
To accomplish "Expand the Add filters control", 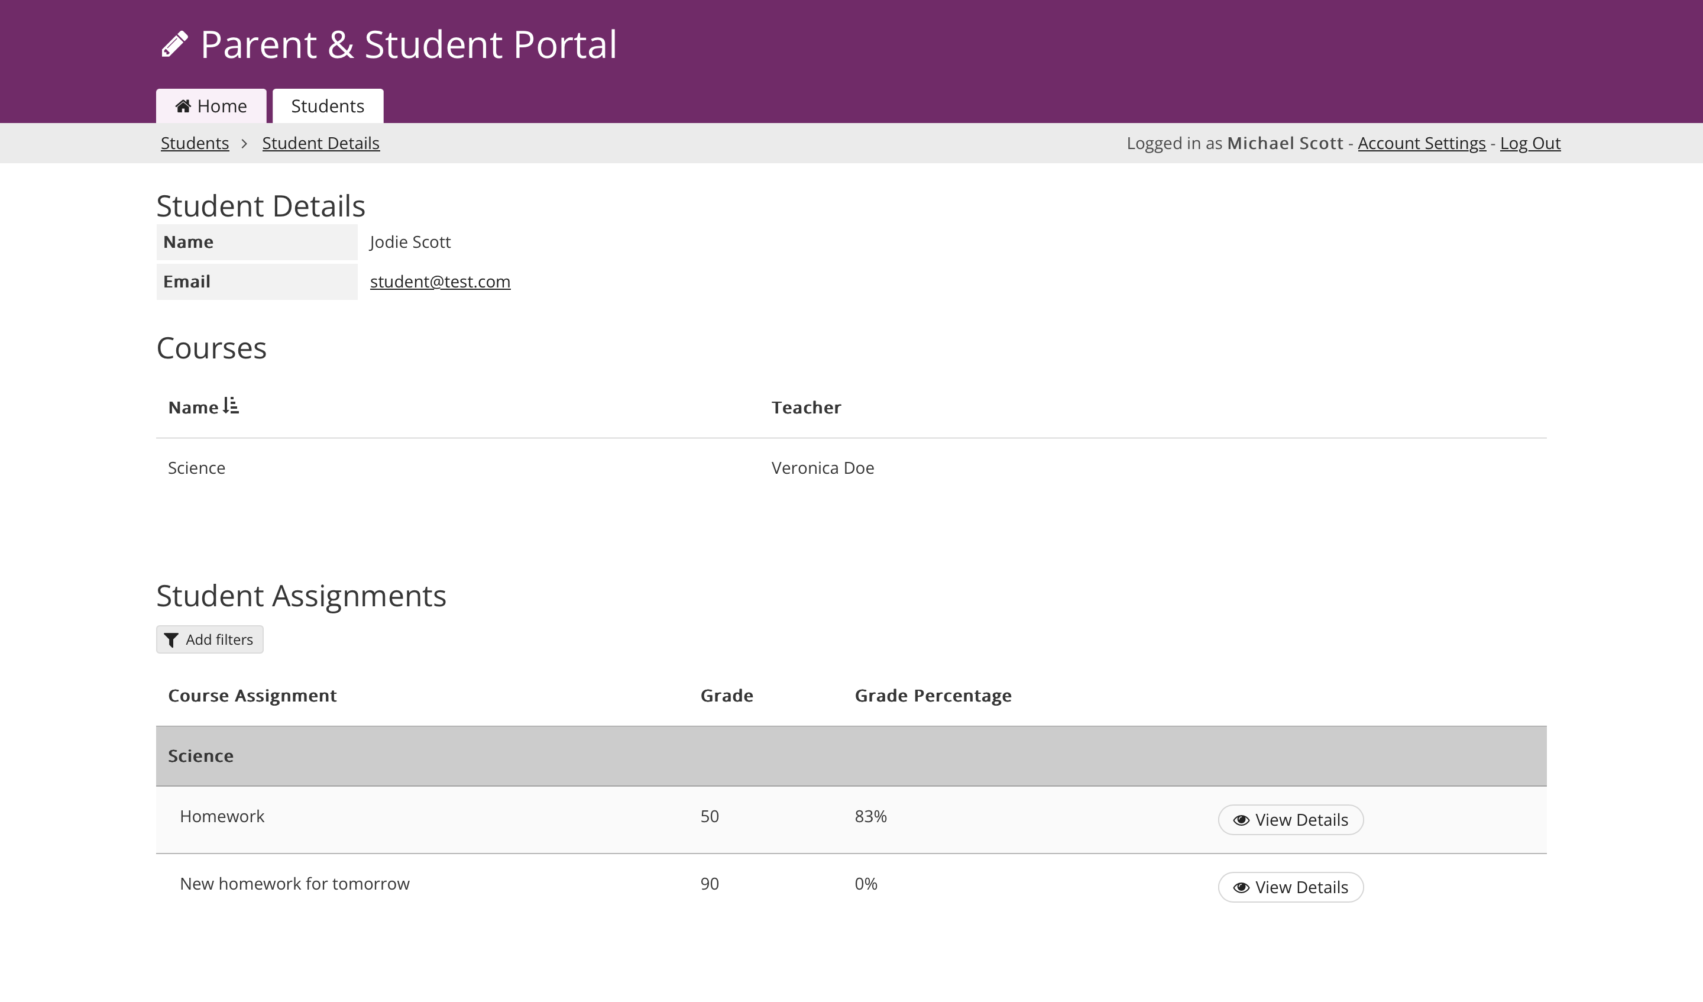I will point(209,639).
